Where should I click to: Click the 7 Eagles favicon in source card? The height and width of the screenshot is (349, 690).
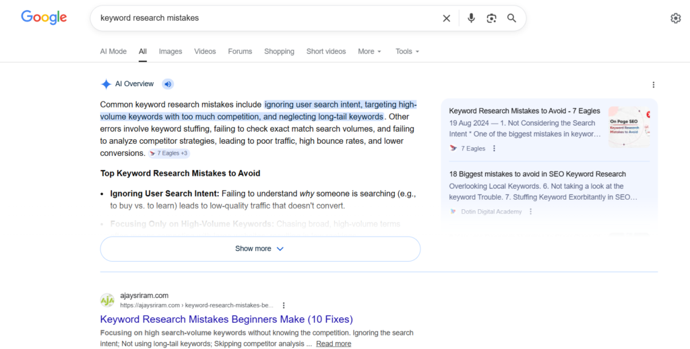pos(453,149)
